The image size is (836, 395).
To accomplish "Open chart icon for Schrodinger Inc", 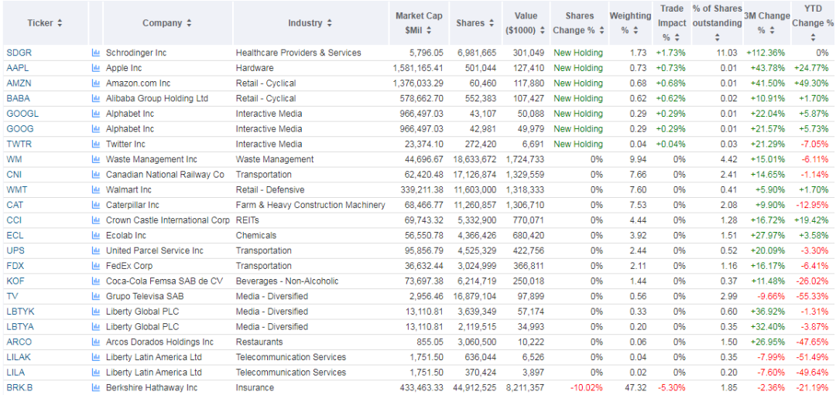I will pos(96,53).
